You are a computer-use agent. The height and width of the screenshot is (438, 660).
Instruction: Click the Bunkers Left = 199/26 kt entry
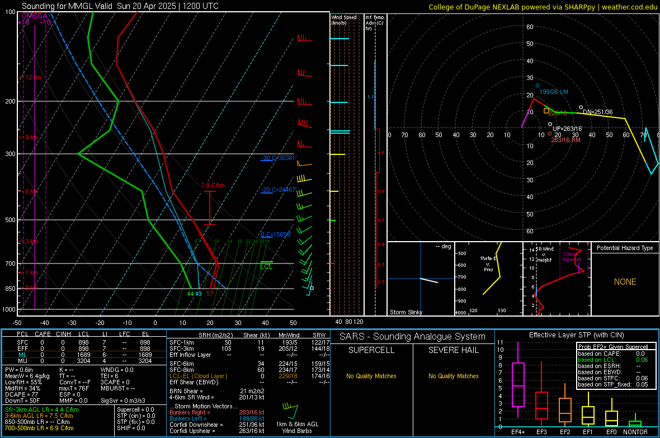pyautogui.click(x=217, y=418)
